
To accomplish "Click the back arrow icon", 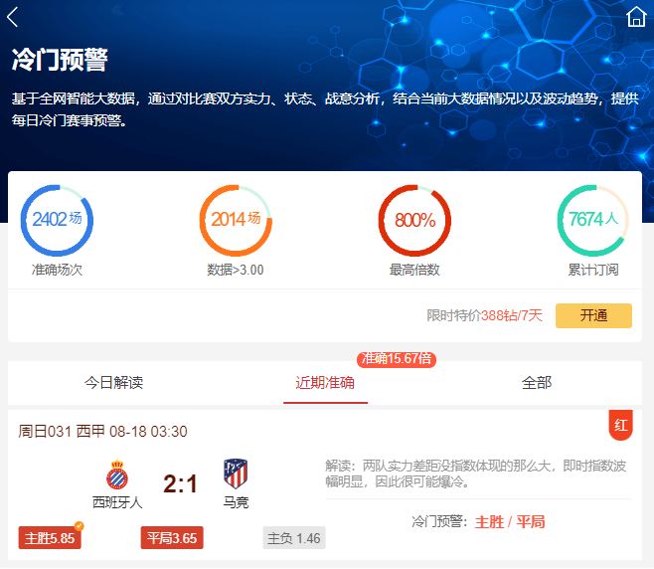I will [x=13, y=17].
